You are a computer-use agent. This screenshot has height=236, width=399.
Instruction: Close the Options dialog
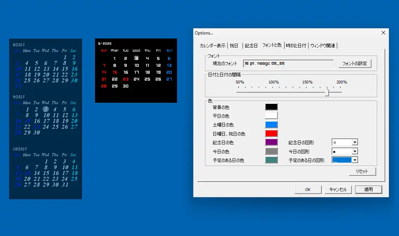pyautogui.click(x=383, y=33)
